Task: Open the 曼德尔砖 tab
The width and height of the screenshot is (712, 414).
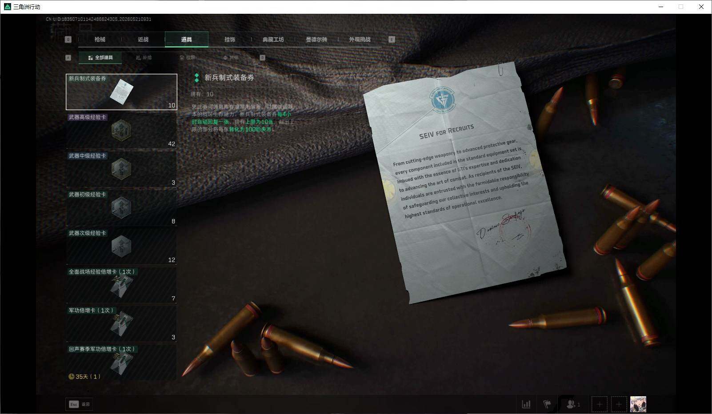Action: pyautogui.click(x=316, y=40)
